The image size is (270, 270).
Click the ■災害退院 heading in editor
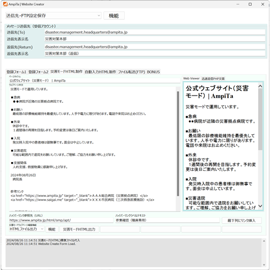coord(19,151)
